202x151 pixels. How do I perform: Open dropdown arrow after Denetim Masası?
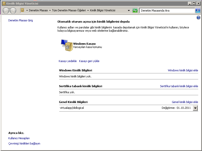50,10
